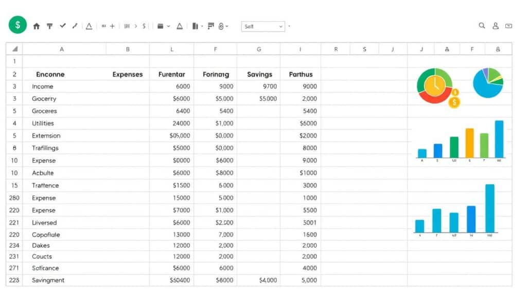
Task: Click the cell containing 24000
Action: pyautogui.click(x=172, y=123)
